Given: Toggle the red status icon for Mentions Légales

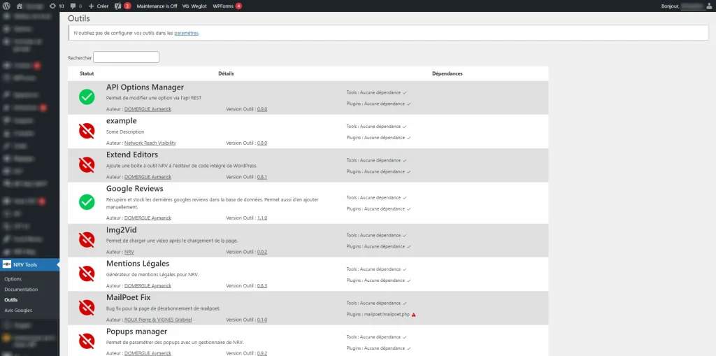Looking at the screenshot, I should coord(87,273).
